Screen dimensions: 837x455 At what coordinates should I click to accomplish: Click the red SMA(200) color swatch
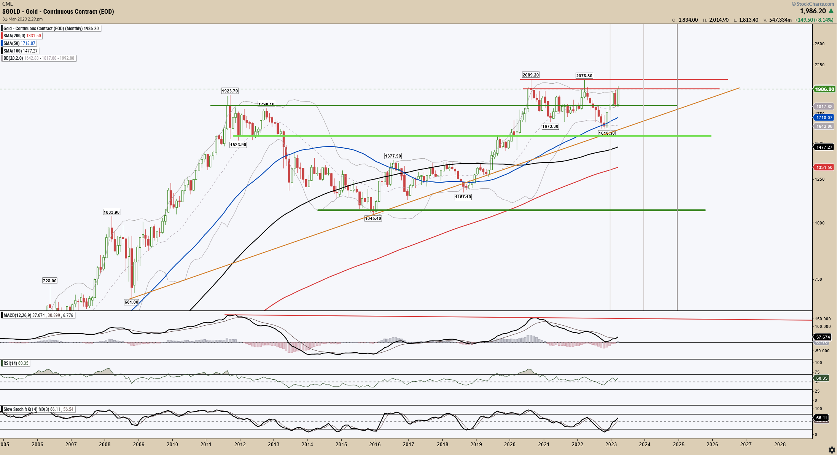coord(2,36)
